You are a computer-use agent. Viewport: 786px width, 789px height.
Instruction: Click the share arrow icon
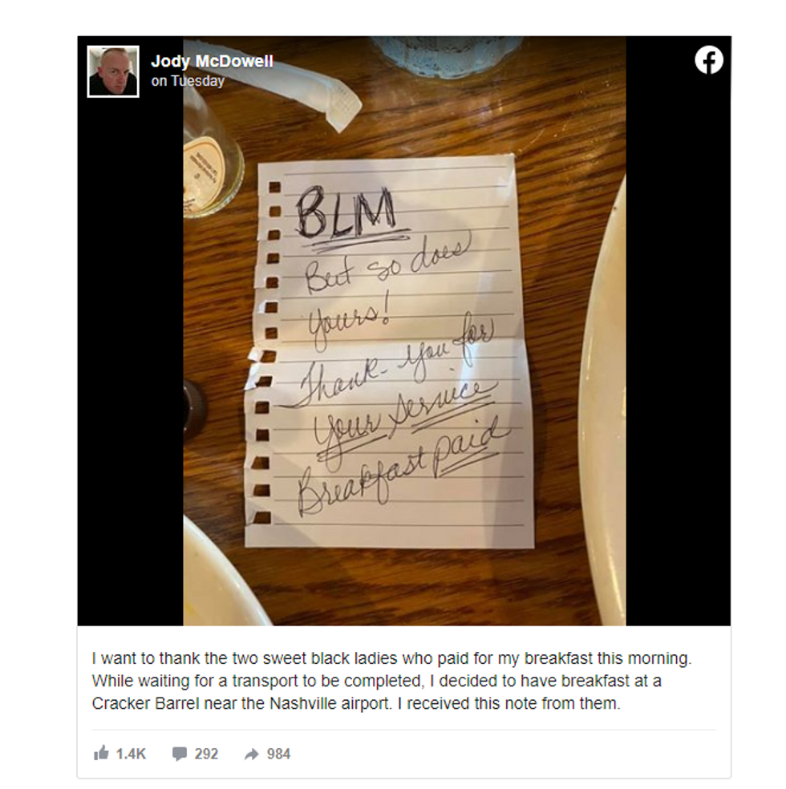pos(252,754)
